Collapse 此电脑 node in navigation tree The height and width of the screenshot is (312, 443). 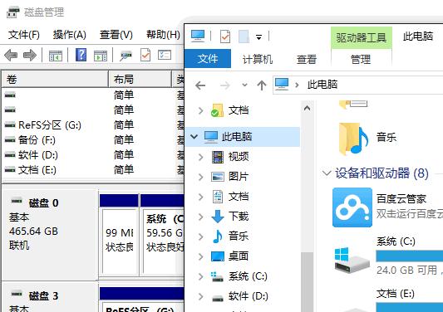pos(194,137)
